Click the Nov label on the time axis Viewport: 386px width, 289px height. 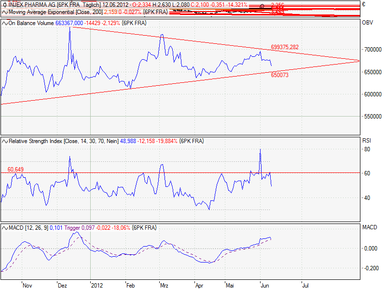28,286
